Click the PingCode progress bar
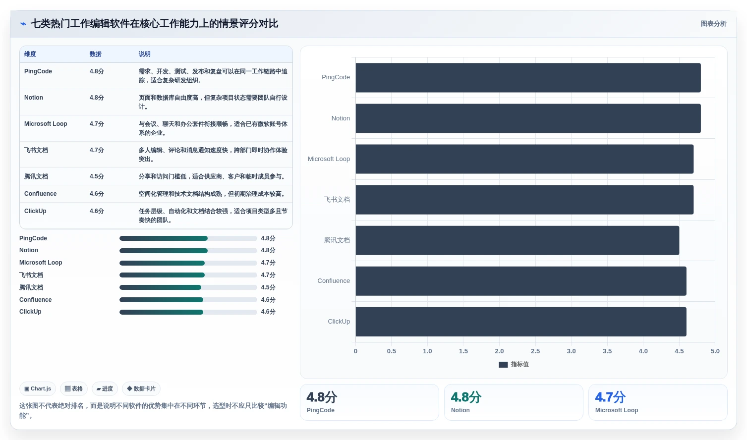Image resolution: width=747 pixels, height=440 pixels. tap(188, 238)
